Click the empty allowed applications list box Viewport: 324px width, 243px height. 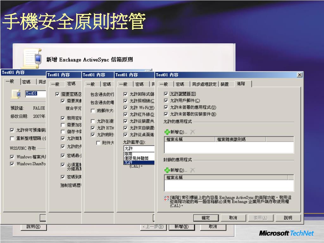(229, 147)
